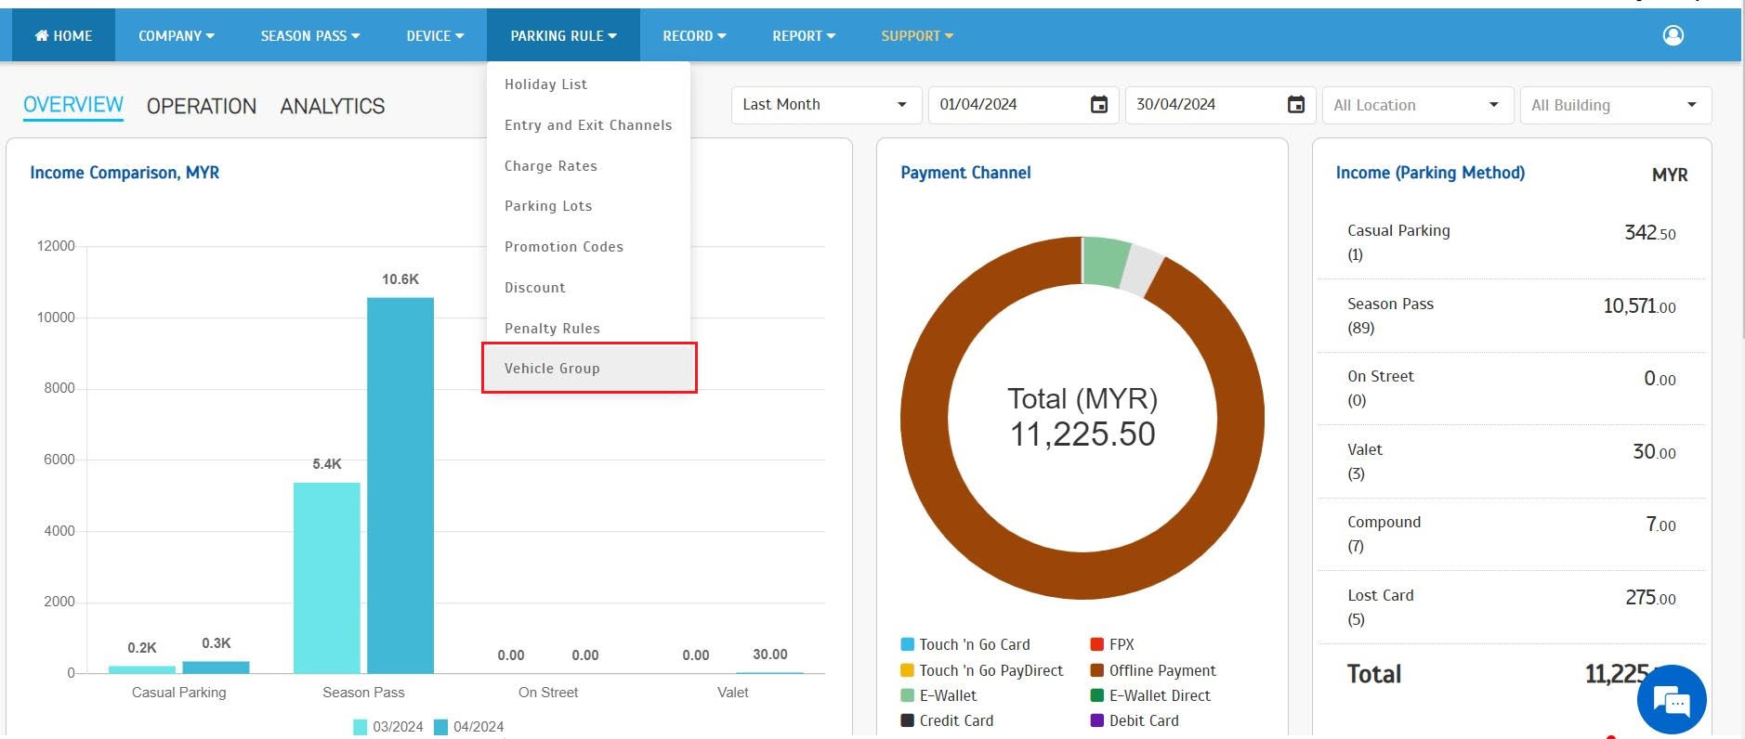Click the 01/04/2024 start date field
The width and height of the screenshot is (1745, 739).
click(1008, 105)
